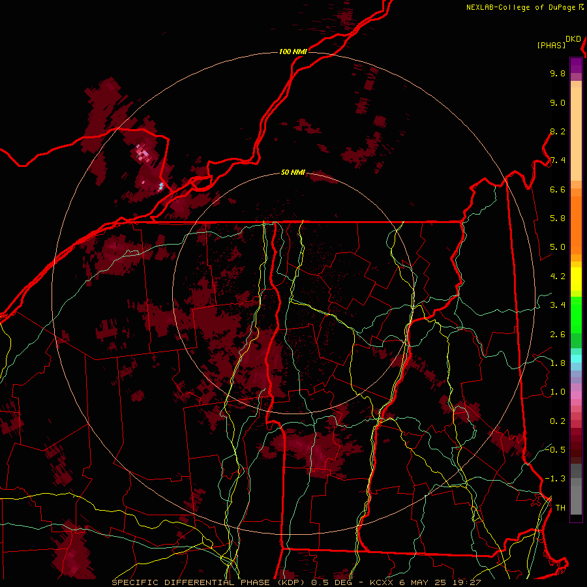Click the 7.4 value on color scale

(x=558, y=160)
